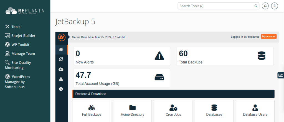
Task: Open the JetBackup restore refresh icon
Action: point(61,59)
